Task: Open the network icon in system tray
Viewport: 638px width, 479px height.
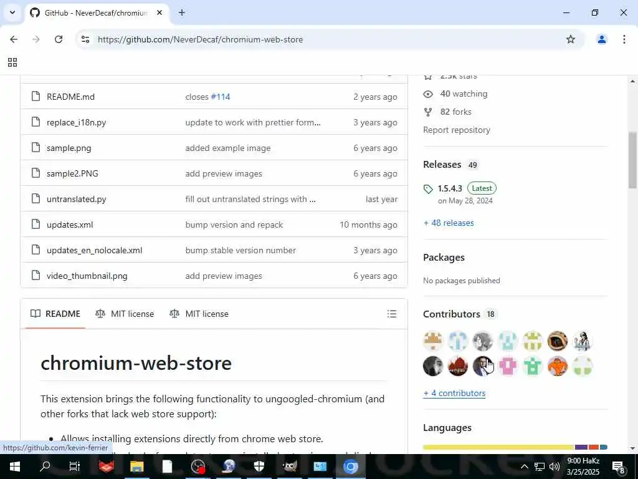Action: click(x=540, y=467)
